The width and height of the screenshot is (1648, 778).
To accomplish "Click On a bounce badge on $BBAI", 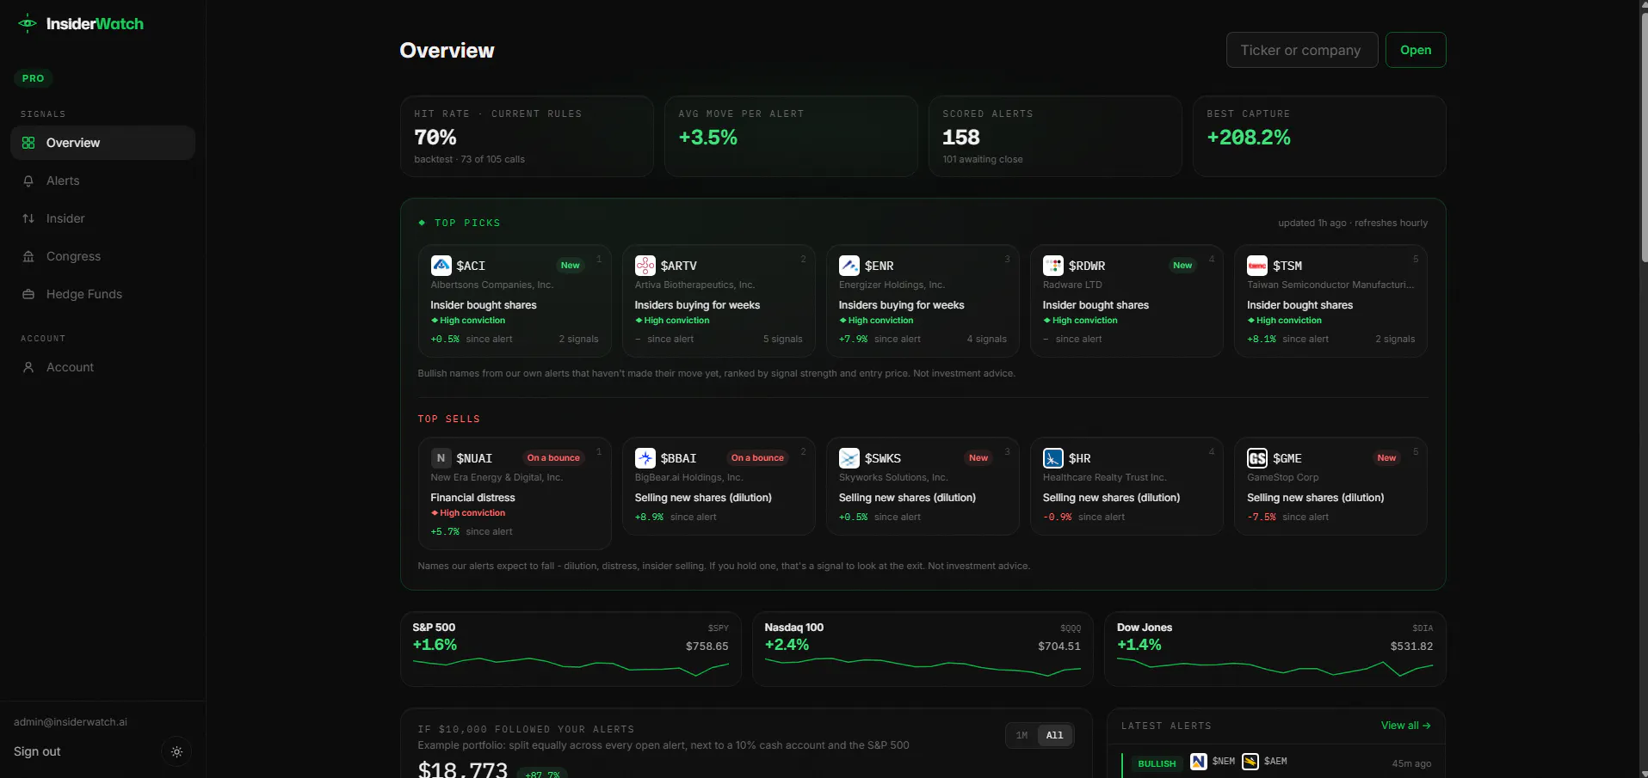I will tap(757, 458).
